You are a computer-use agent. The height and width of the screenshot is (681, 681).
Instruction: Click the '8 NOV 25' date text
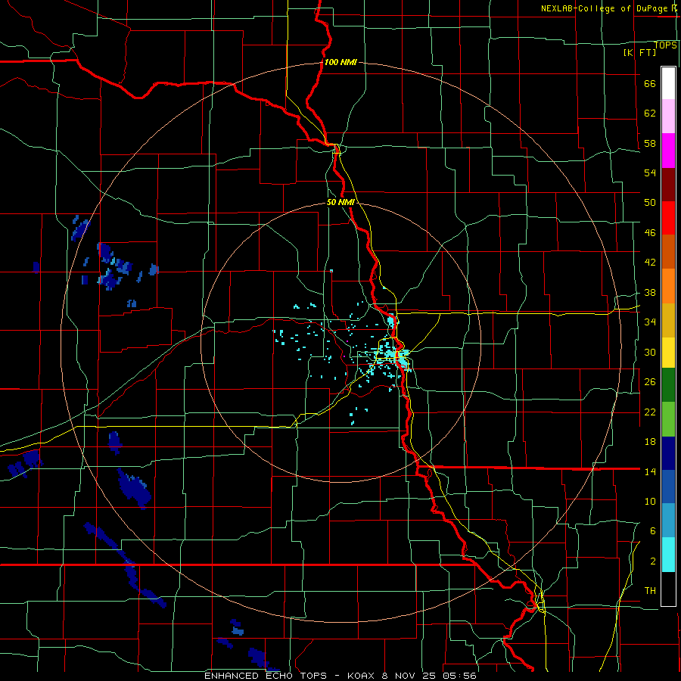(409, 676)
